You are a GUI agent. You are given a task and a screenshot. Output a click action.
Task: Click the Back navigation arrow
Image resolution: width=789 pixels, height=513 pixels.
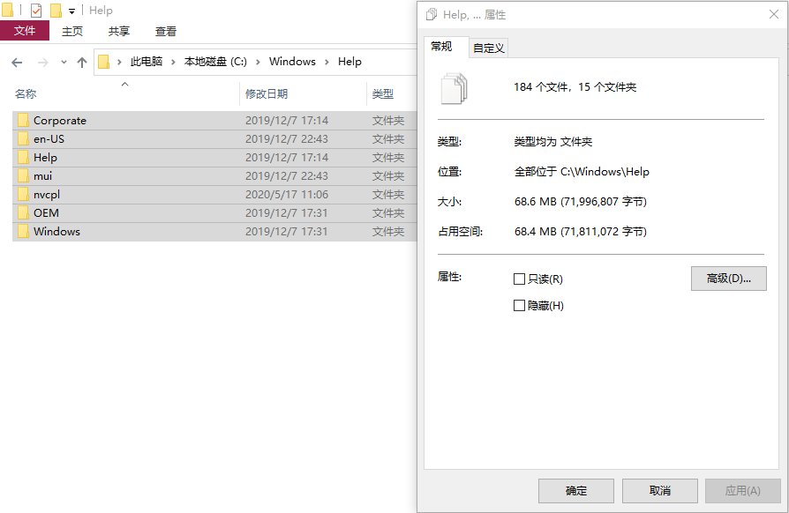point(17,62)
